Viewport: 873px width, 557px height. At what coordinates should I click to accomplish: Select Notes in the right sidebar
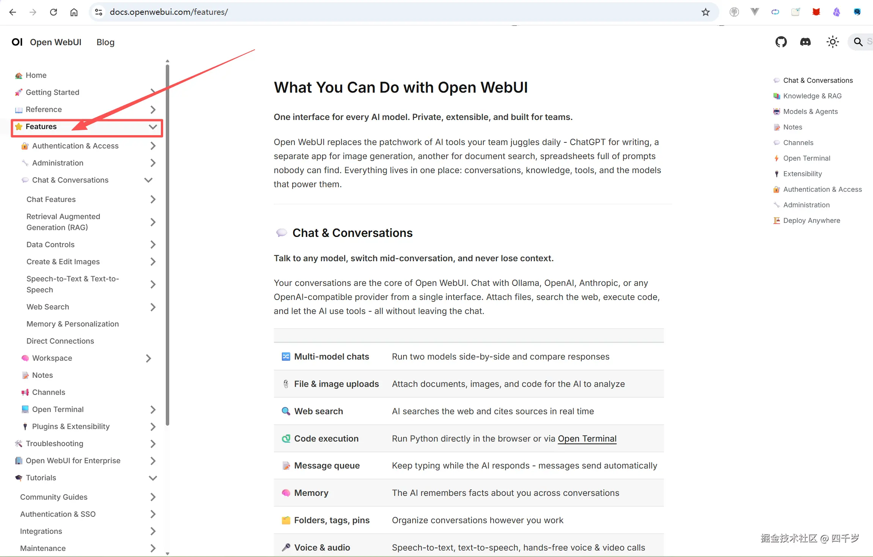tap(793, 127)
